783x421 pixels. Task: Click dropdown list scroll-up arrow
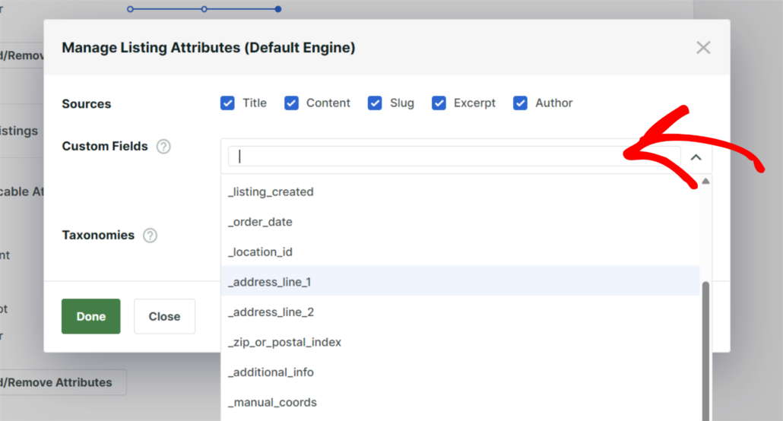coord(705,182)
